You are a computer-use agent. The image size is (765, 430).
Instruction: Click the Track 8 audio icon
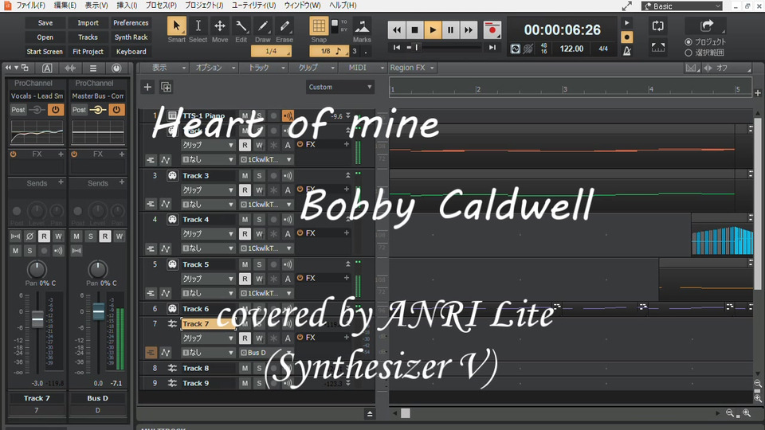(x=172, y=368)
